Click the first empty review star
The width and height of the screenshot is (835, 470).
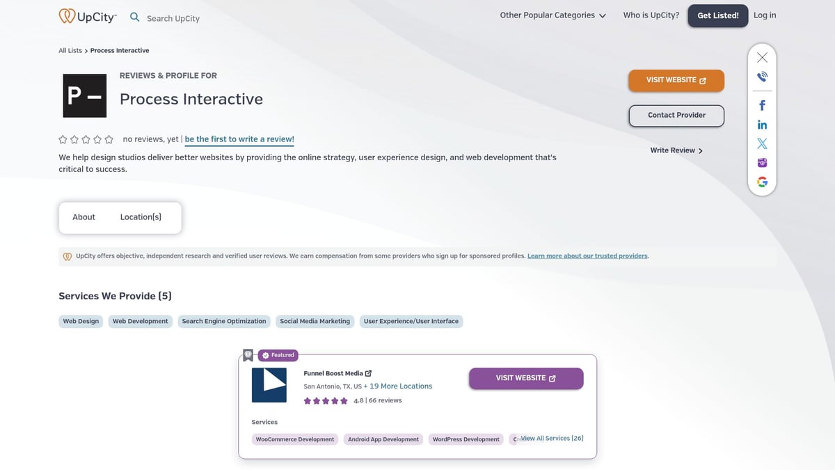63,139
